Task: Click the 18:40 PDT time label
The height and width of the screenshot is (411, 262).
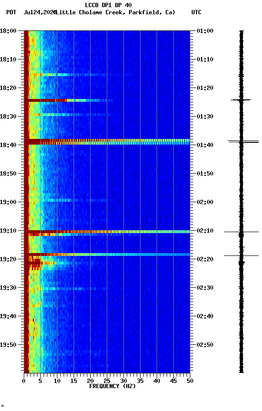Action: [x=8, y=145]
